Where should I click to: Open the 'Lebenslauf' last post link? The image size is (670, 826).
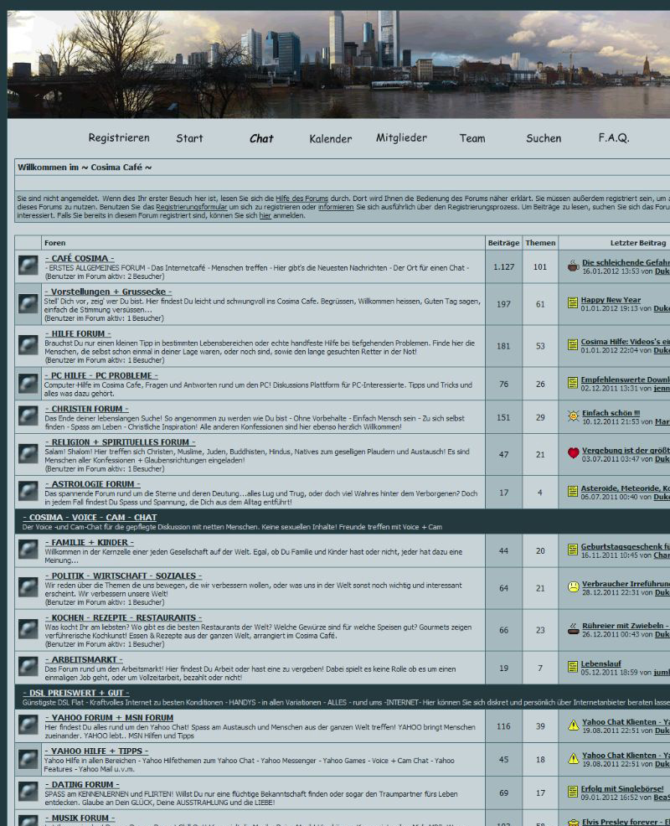(601, 663)
